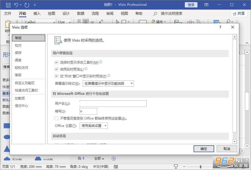Select 快速访问工具栏 category

29,90
